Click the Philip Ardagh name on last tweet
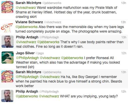 (27, 91)
